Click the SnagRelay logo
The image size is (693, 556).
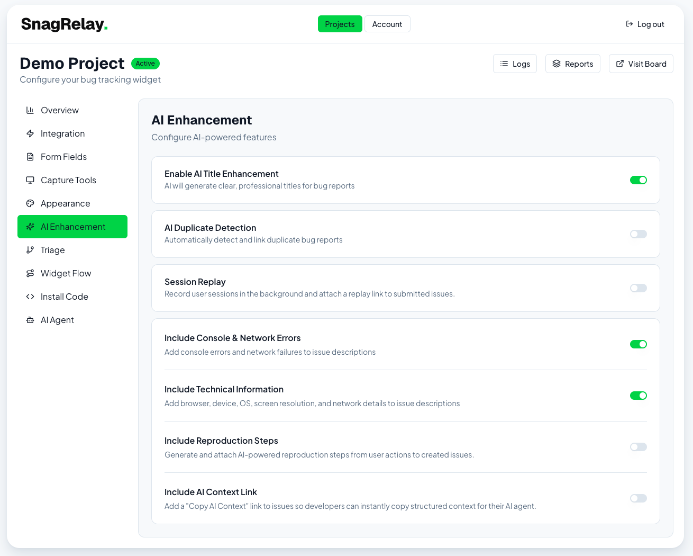(x=64, y=24)
